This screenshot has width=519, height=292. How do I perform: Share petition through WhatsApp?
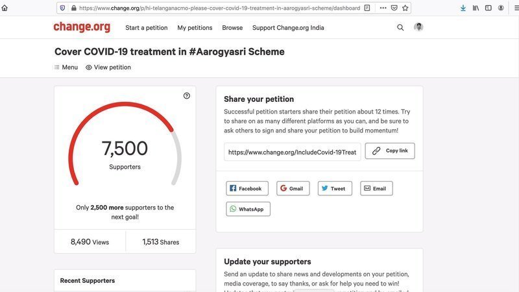(x=248, y=209)
